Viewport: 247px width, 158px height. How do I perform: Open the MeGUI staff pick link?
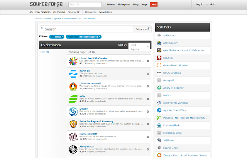pyautogui.click(x=167, y=95)
